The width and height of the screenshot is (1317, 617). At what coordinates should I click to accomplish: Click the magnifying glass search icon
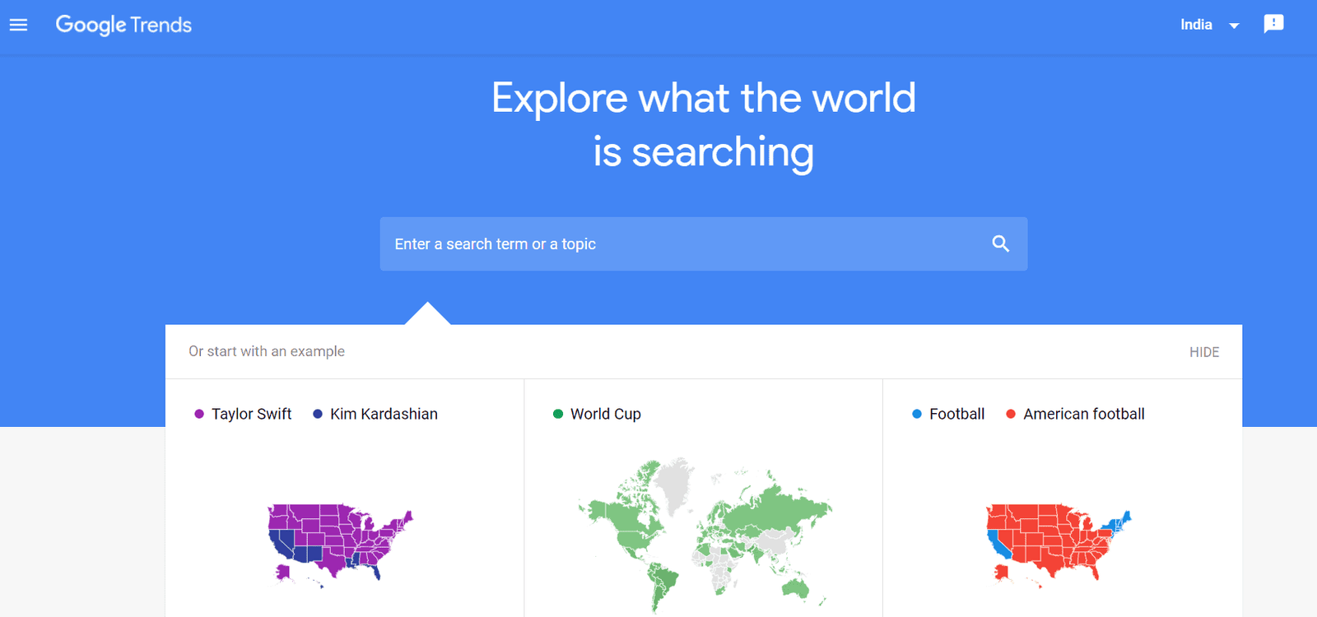[x=1000, y=244]
